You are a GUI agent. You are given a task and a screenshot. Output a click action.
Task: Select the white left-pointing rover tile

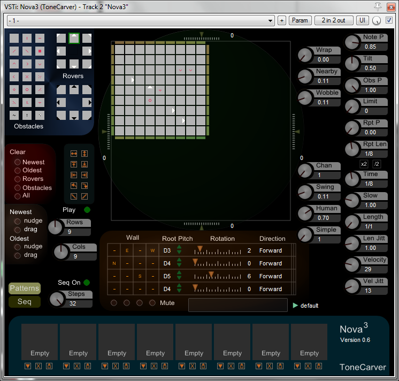click(x=62, y=51)
